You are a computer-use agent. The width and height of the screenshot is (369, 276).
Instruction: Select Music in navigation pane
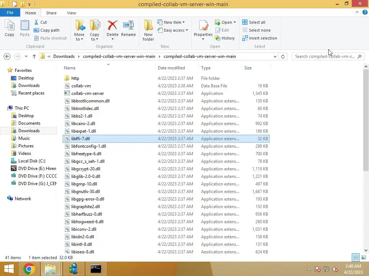tap(24, 138)
